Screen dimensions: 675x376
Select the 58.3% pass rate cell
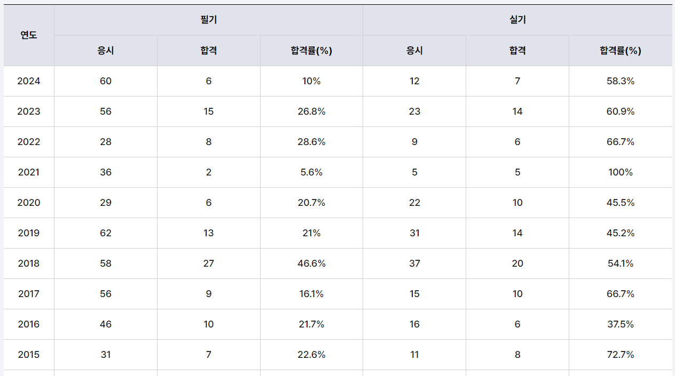pos(621,81)
